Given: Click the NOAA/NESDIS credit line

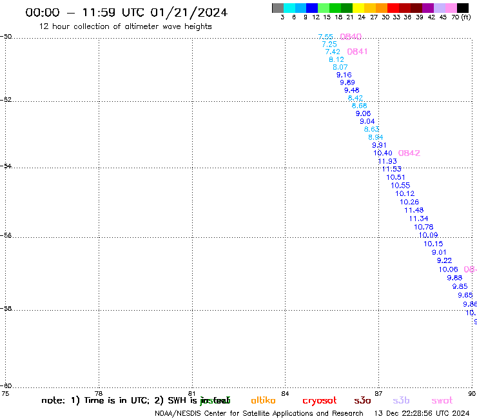Looking at the screenshot, I should pyautogui.click(x=259, y=414).
